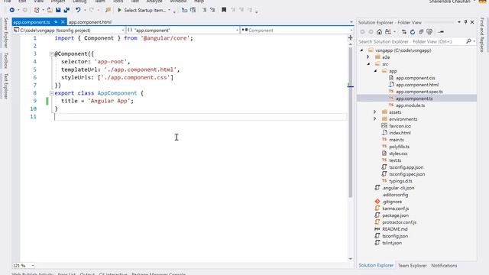The image size is (489, 275).
Task: Open the Server Explorer side tab
Action: click(5, 33)
